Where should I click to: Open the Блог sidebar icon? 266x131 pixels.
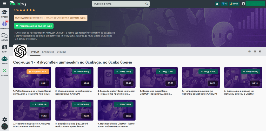coord(4,48)
